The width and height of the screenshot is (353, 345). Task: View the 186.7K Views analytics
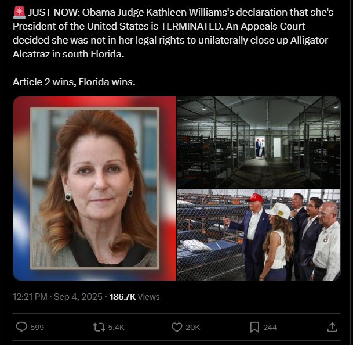click(134, 297)
